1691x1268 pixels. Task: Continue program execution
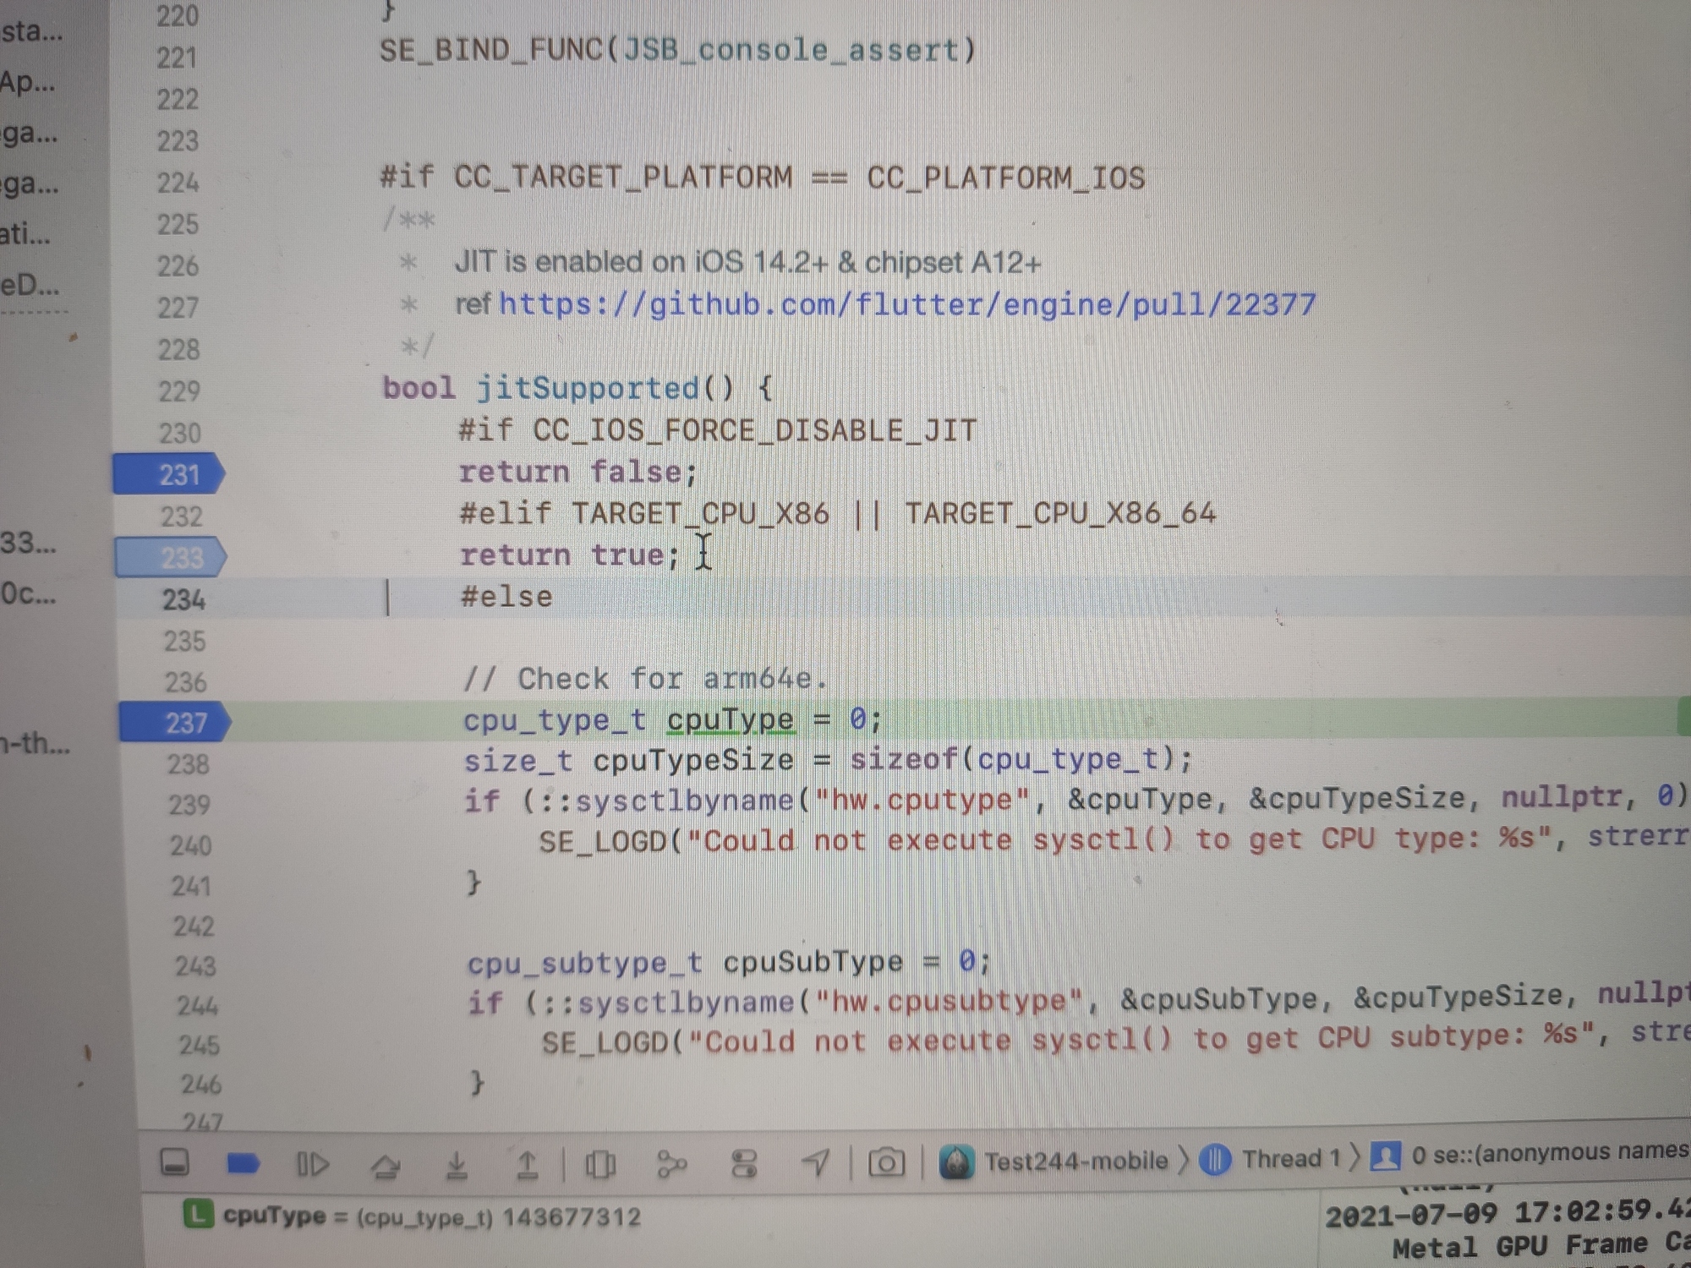(312, 1165)
